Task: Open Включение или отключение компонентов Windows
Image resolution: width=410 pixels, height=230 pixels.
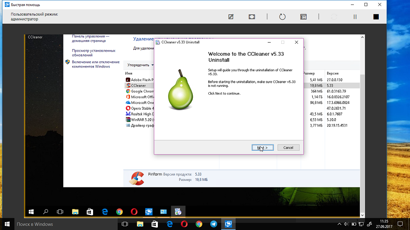Action: coord(96,64)
